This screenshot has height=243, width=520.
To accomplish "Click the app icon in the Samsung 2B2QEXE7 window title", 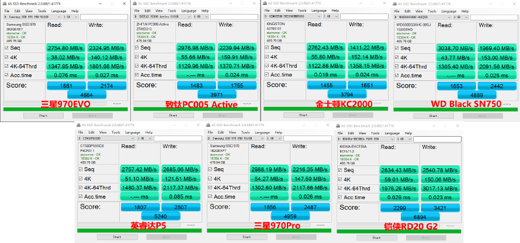I will point(5,4).
